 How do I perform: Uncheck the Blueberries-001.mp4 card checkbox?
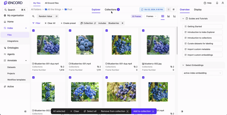[x=70, y=31]
